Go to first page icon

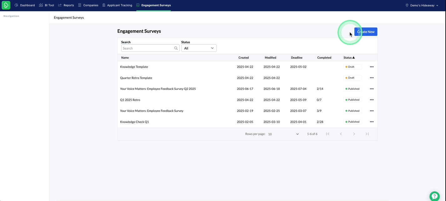tap(328, 134)
